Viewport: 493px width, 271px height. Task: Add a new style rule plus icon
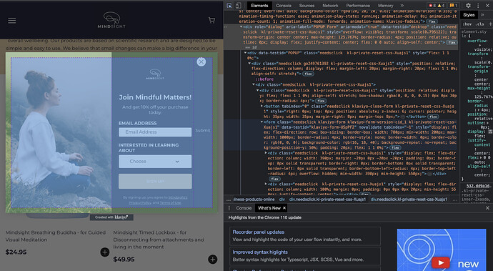coord(490,24)
